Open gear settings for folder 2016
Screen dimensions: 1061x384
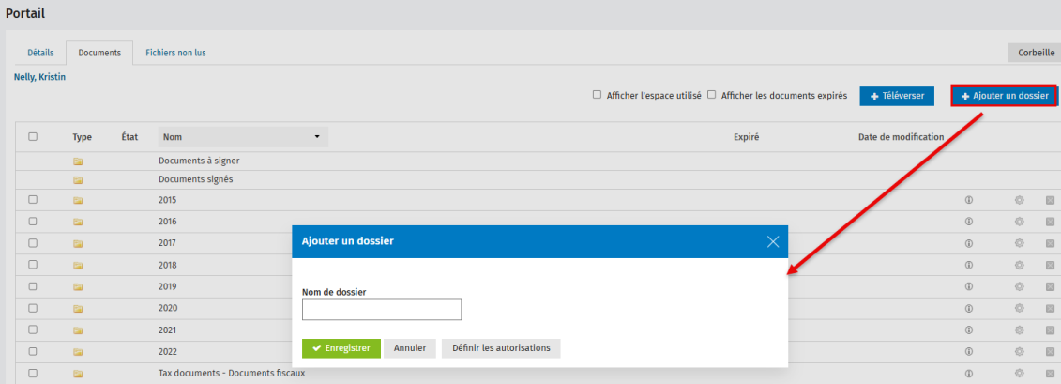(x=1019, y=222)
